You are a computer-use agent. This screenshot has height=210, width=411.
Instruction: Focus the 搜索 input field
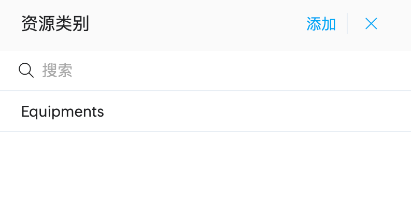pos(207,71)
